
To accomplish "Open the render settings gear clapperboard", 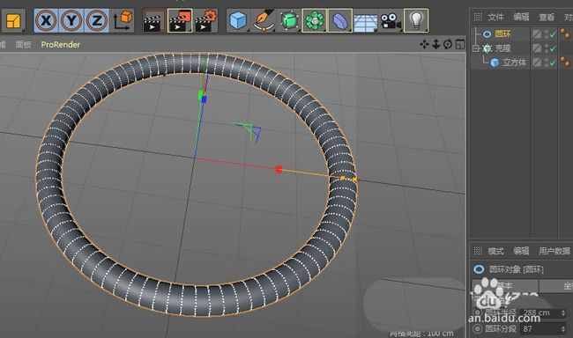I will point(205,21).
